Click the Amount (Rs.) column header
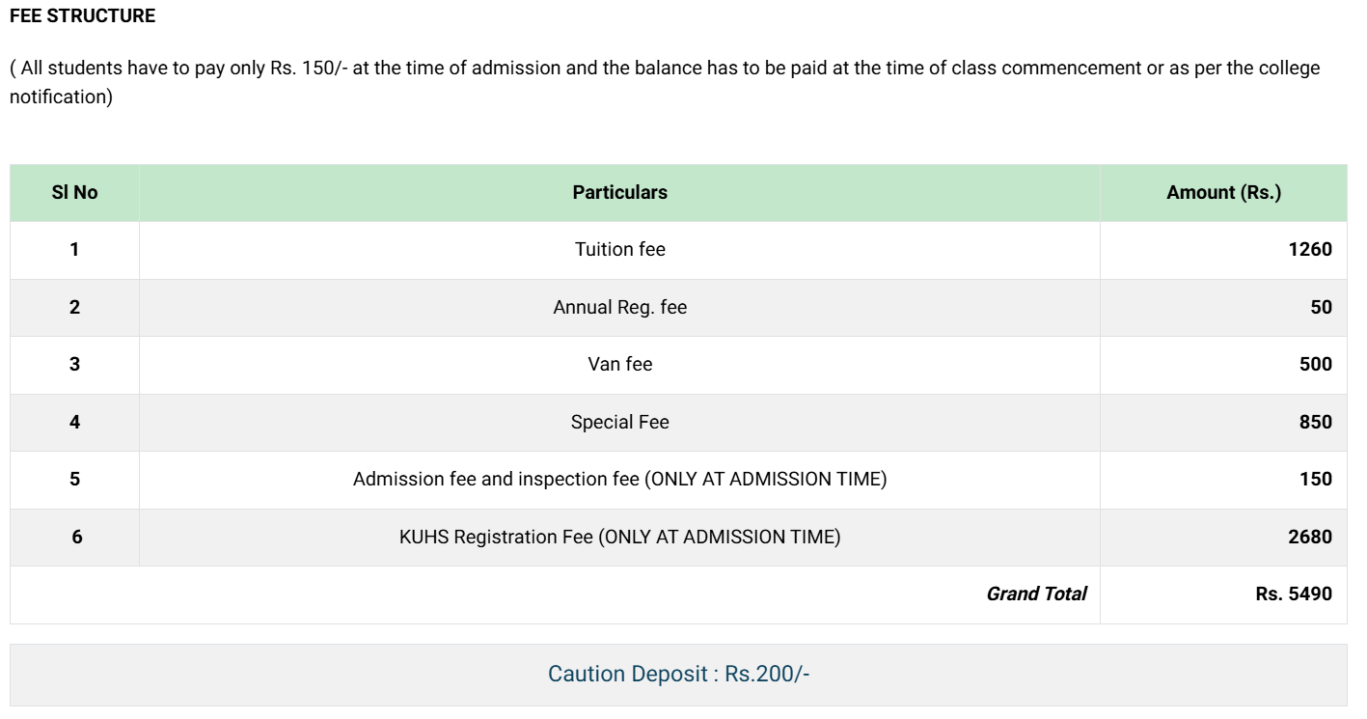The height and width of the screenshot is (719, 1367). (x=1223, y=192)
